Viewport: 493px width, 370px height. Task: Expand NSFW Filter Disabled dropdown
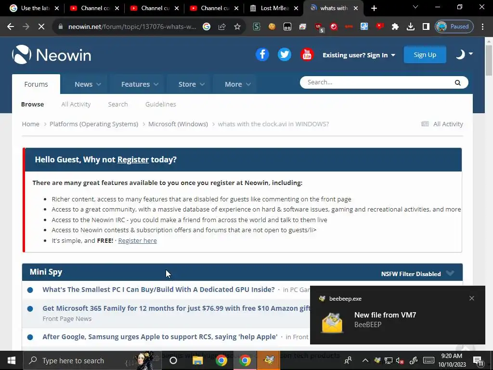point(417,274)
